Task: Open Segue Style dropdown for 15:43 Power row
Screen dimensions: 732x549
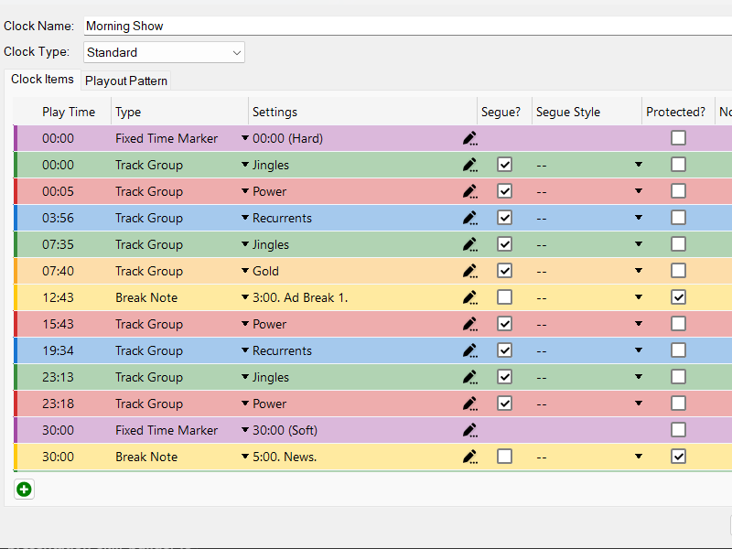Action: [x=639, y=324]
